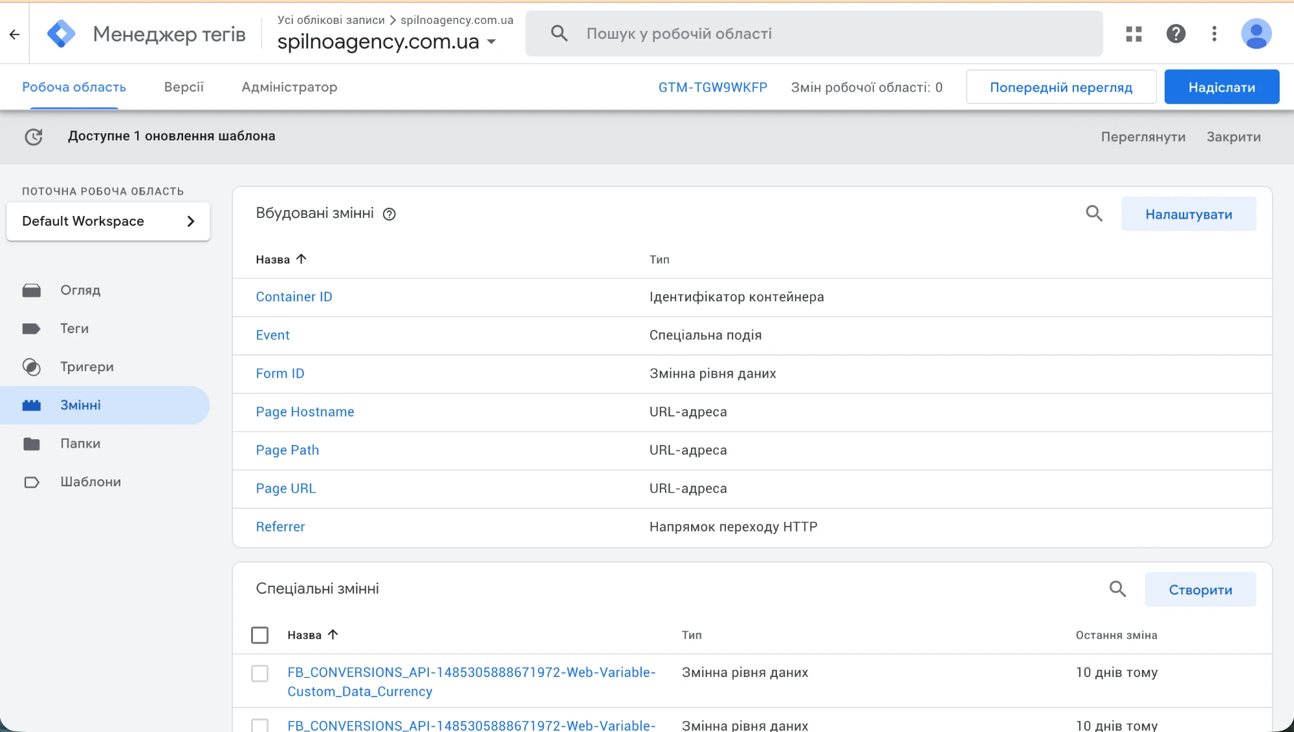Click the back arrow icon

pos(14,34)
